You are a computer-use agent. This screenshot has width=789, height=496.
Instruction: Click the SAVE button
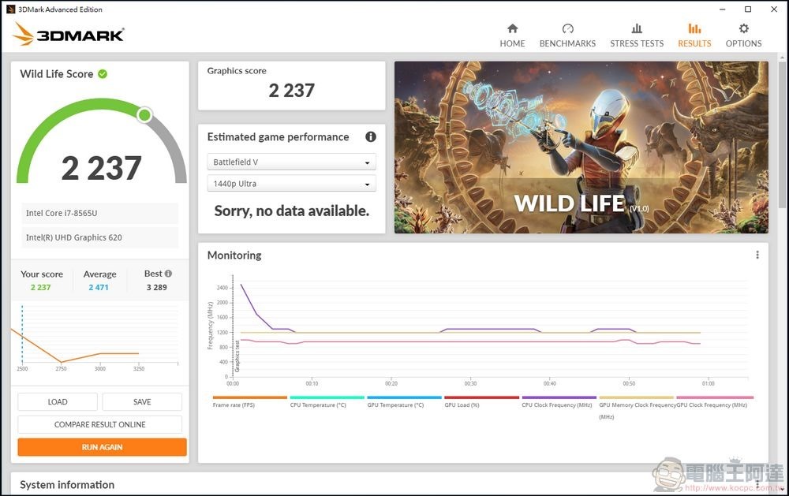[x=142, y=402]
